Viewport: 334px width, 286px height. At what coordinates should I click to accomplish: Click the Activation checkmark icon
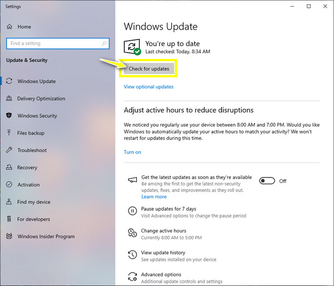point(9,184)
